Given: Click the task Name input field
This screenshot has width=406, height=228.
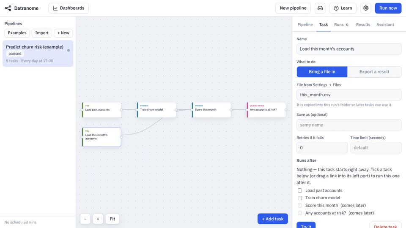Looking at the screenshot, I should (349, 49).
